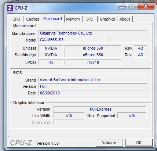
Task: Click the 08/20/2010 BIOS date field
Action: click(93, 93)
